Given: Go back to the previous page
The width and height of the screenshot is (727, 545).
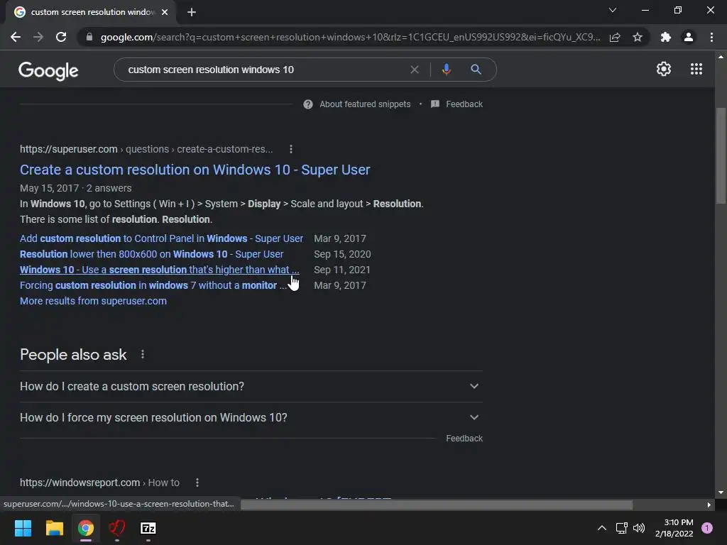Looking at the screenshot, I should point(16,37).
